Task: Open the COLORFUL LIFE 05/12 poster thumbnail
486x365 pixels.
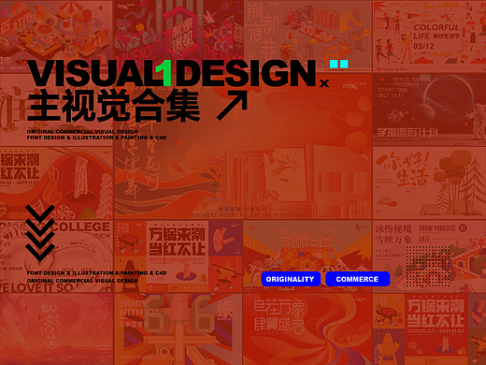Action: [x=429, y=36]
